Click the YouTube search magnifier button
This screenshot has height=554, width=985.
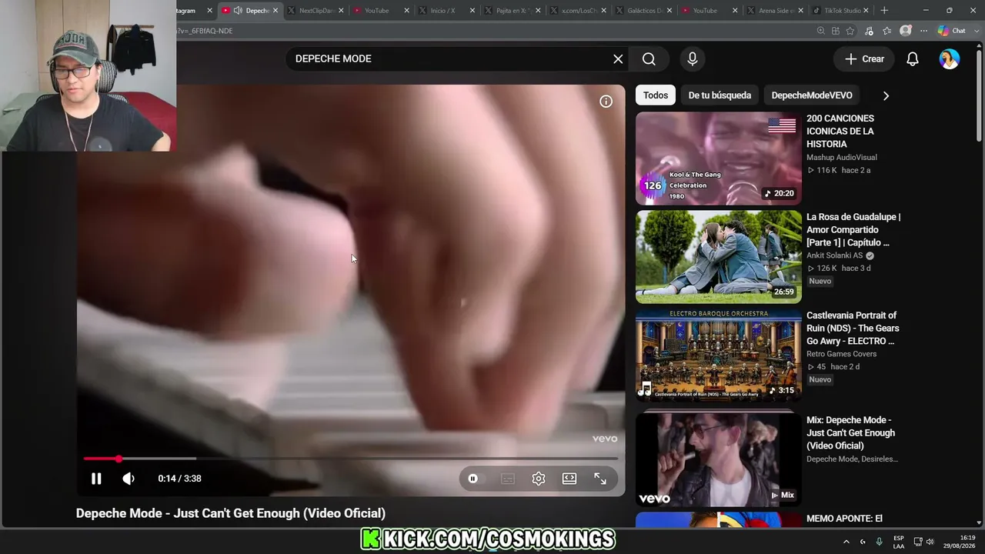pyautogui.click(x=649, y=58)
